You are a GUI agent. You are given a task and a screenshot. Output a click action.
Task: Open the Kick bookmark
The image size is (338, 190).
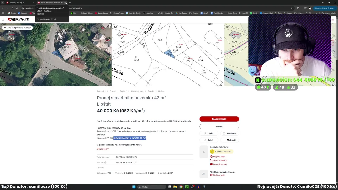coord(73,13)
